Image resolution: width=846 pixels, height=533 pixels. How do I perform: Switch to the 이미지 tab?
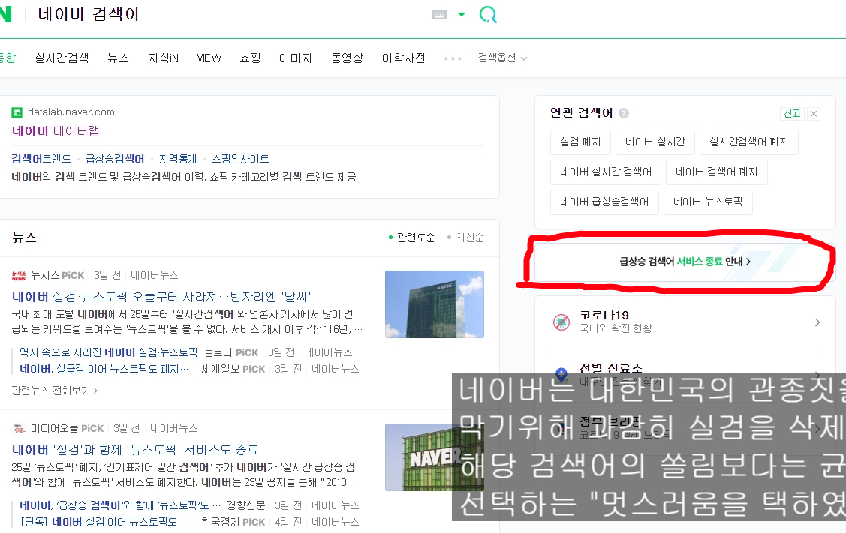coord(296,58)
